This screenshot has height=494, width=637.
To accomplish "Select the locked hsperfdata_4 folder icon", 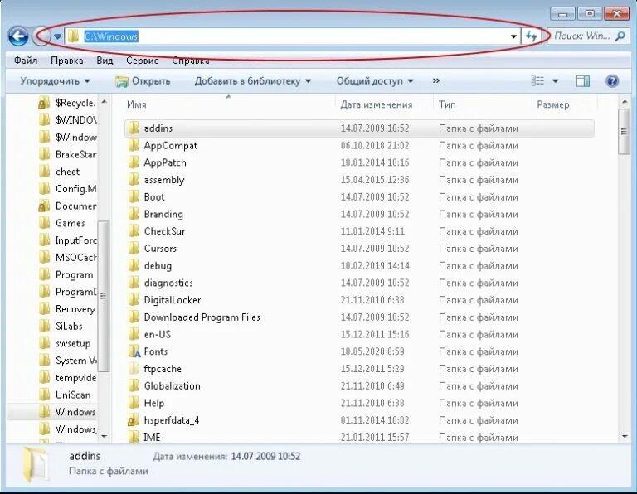I will (134, 420).
